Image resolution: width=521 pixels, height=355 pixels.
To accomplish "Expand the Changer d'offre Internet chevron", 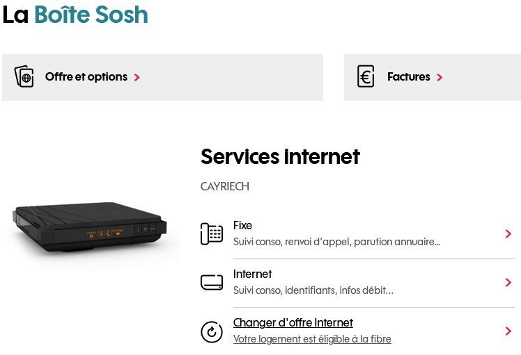I will 508,331.
